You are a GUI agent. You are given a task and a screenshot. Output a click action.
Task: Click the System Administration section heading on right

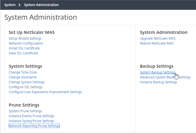click(164, 32)
